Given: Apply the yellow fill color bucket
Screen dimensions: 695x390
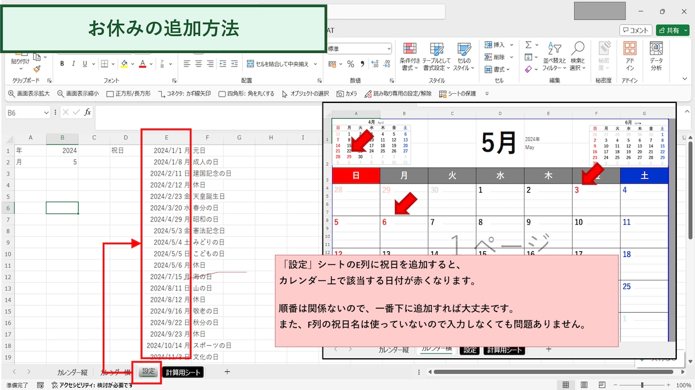Looking at the screenshot, I should pos(124,64).
